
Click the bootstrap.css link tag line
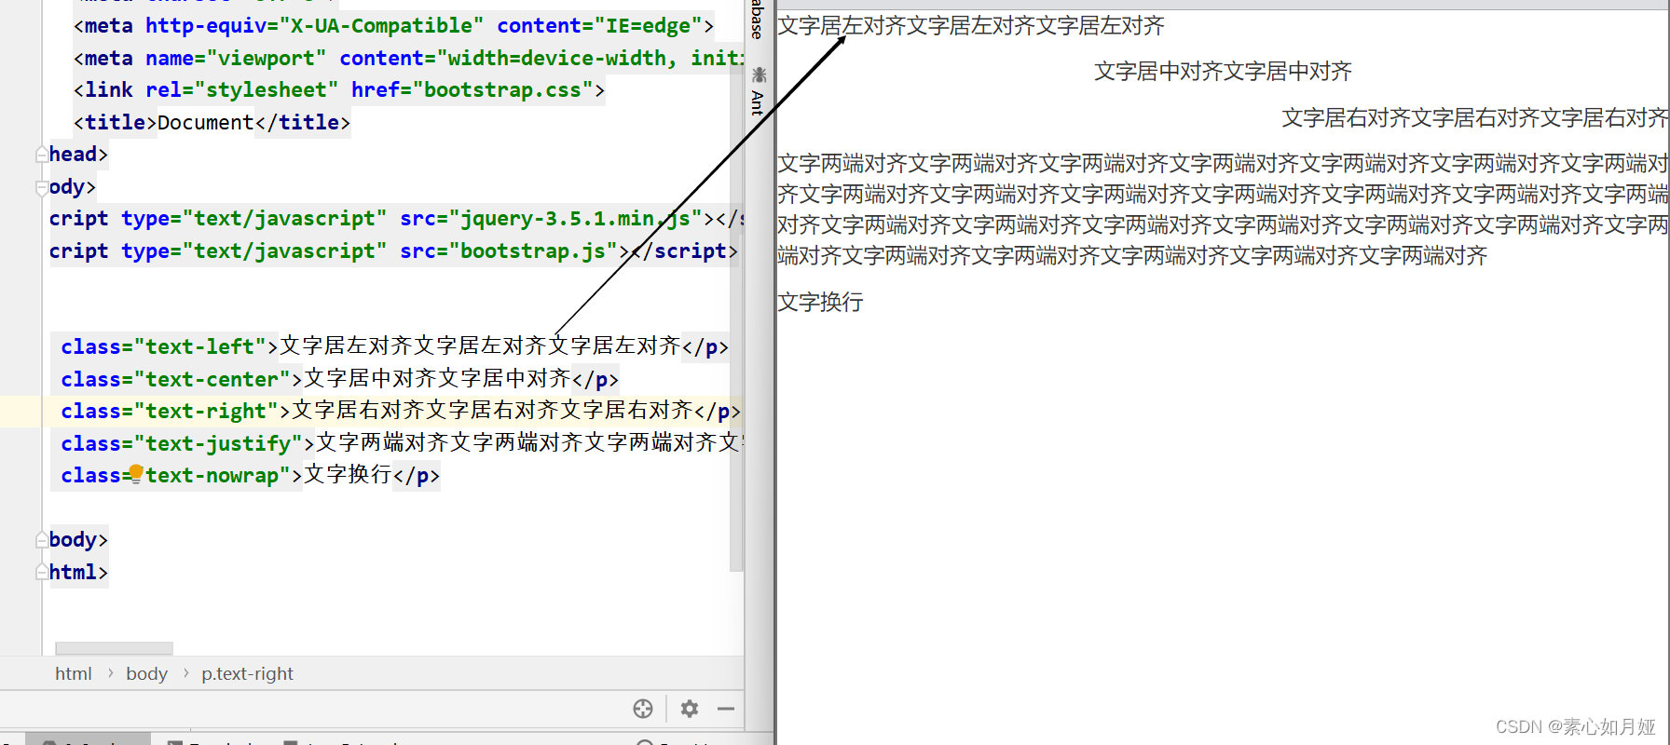[x=339, y=90]
